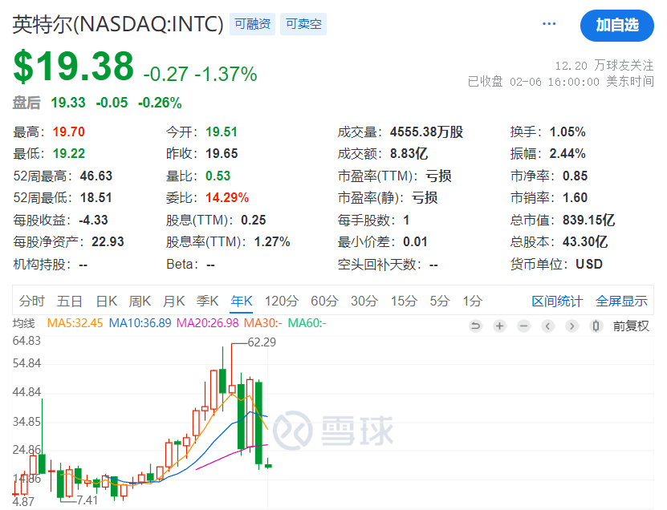This screenshot has width=667, height=510.
Task: Click the 货币单位 value USD
Action: coord(589,264)
